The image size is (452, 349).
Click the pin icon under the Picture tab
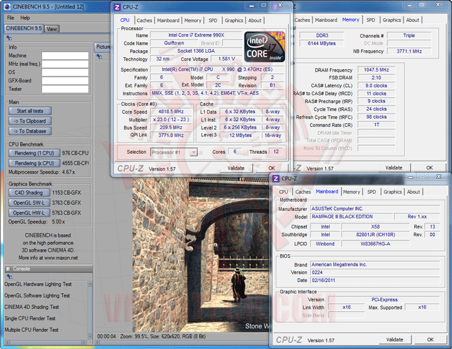99,56
